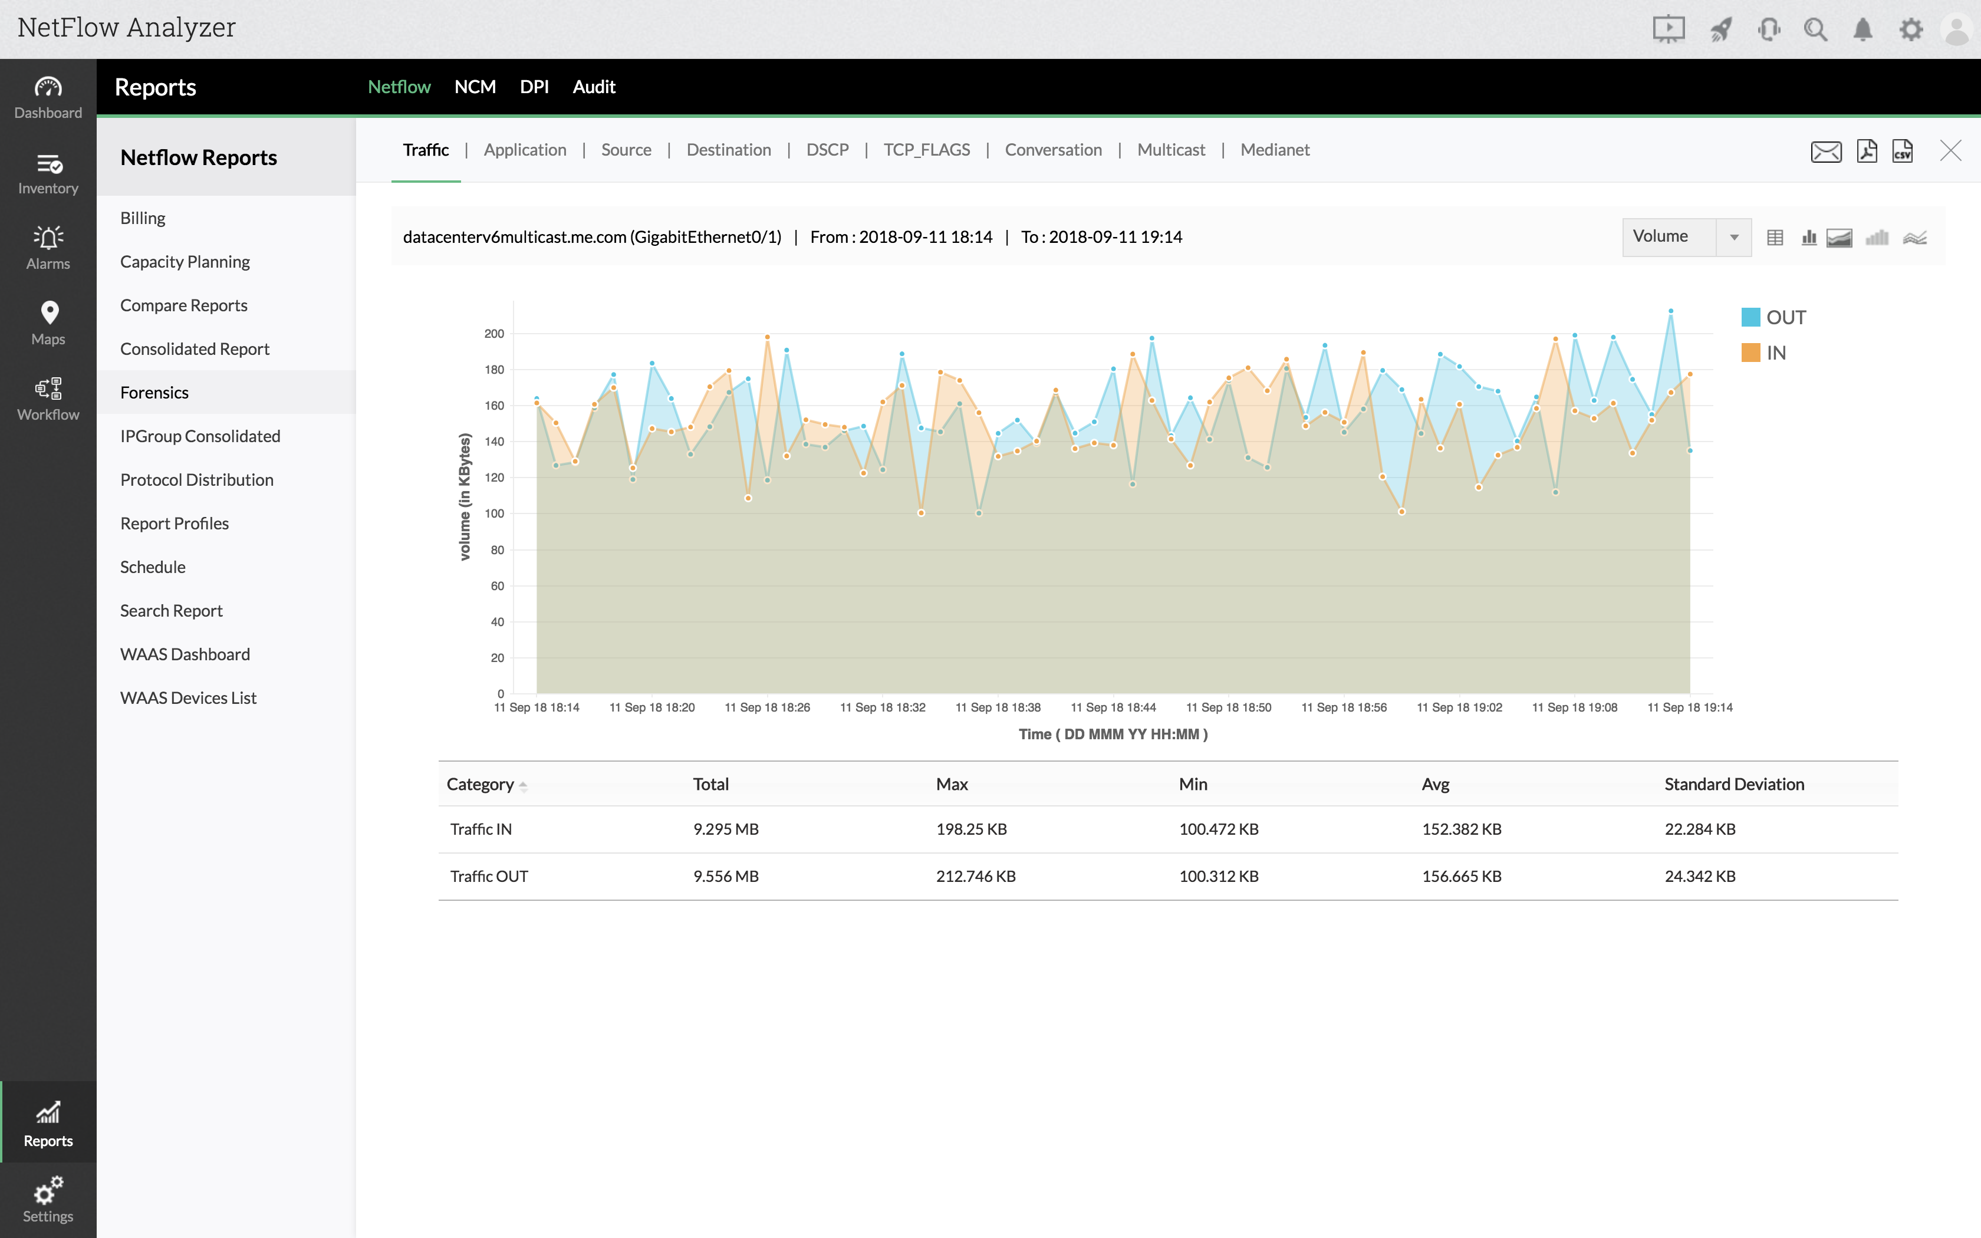Screen dimensions: 1981x1238
Task: Switch to the Application tab
Action: [525, 150]
